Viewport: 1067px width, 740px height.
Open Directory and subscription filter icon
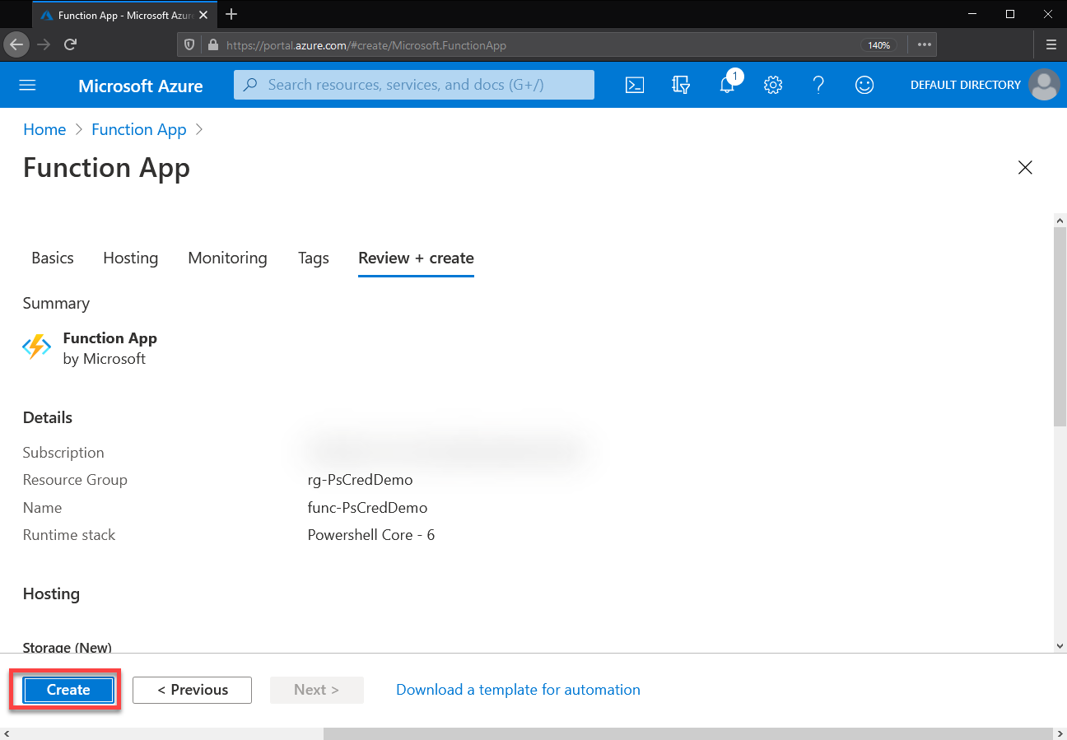pyautogui.click(x=681, y=85)
